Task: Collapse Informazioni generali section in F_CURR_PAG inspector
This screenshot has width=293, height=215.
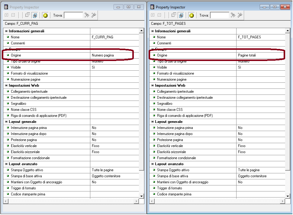Action: [x=6, y=31]
